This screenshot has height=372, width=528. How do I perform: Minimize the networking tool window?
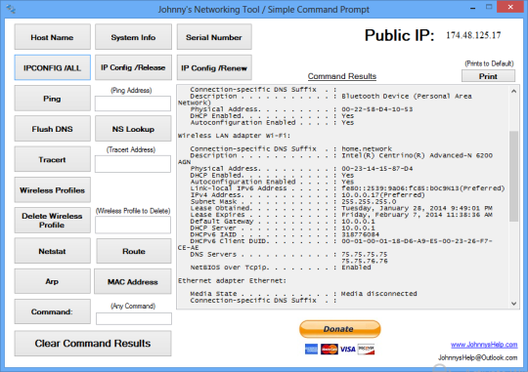[473, 7]
